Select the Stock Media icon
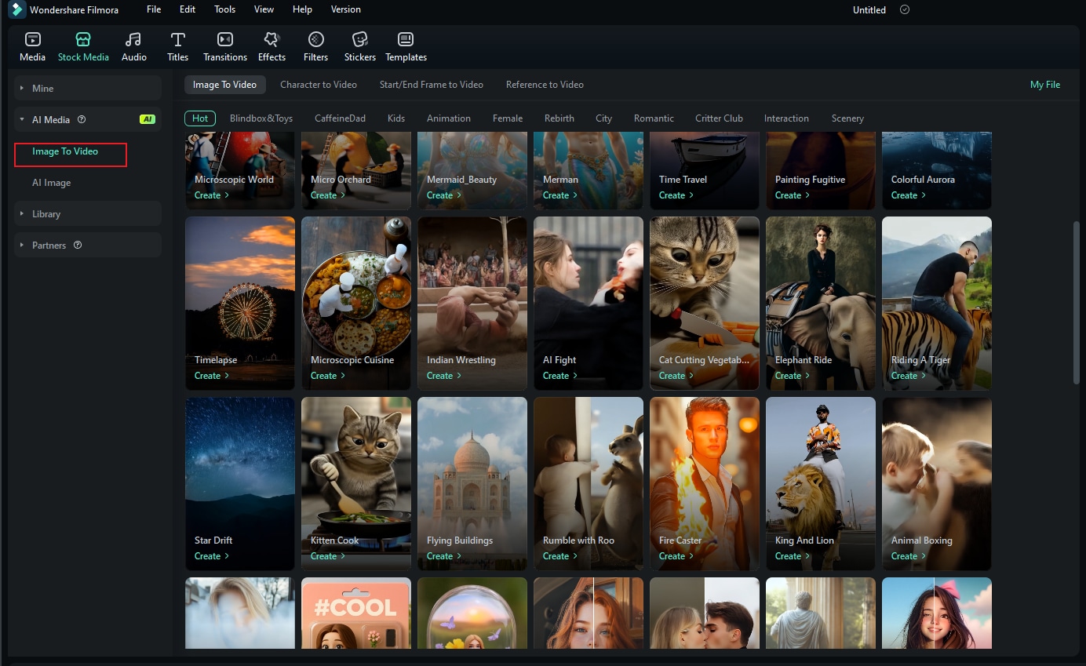The width and height of the screenshot is (1086, 666). [83, 39]
